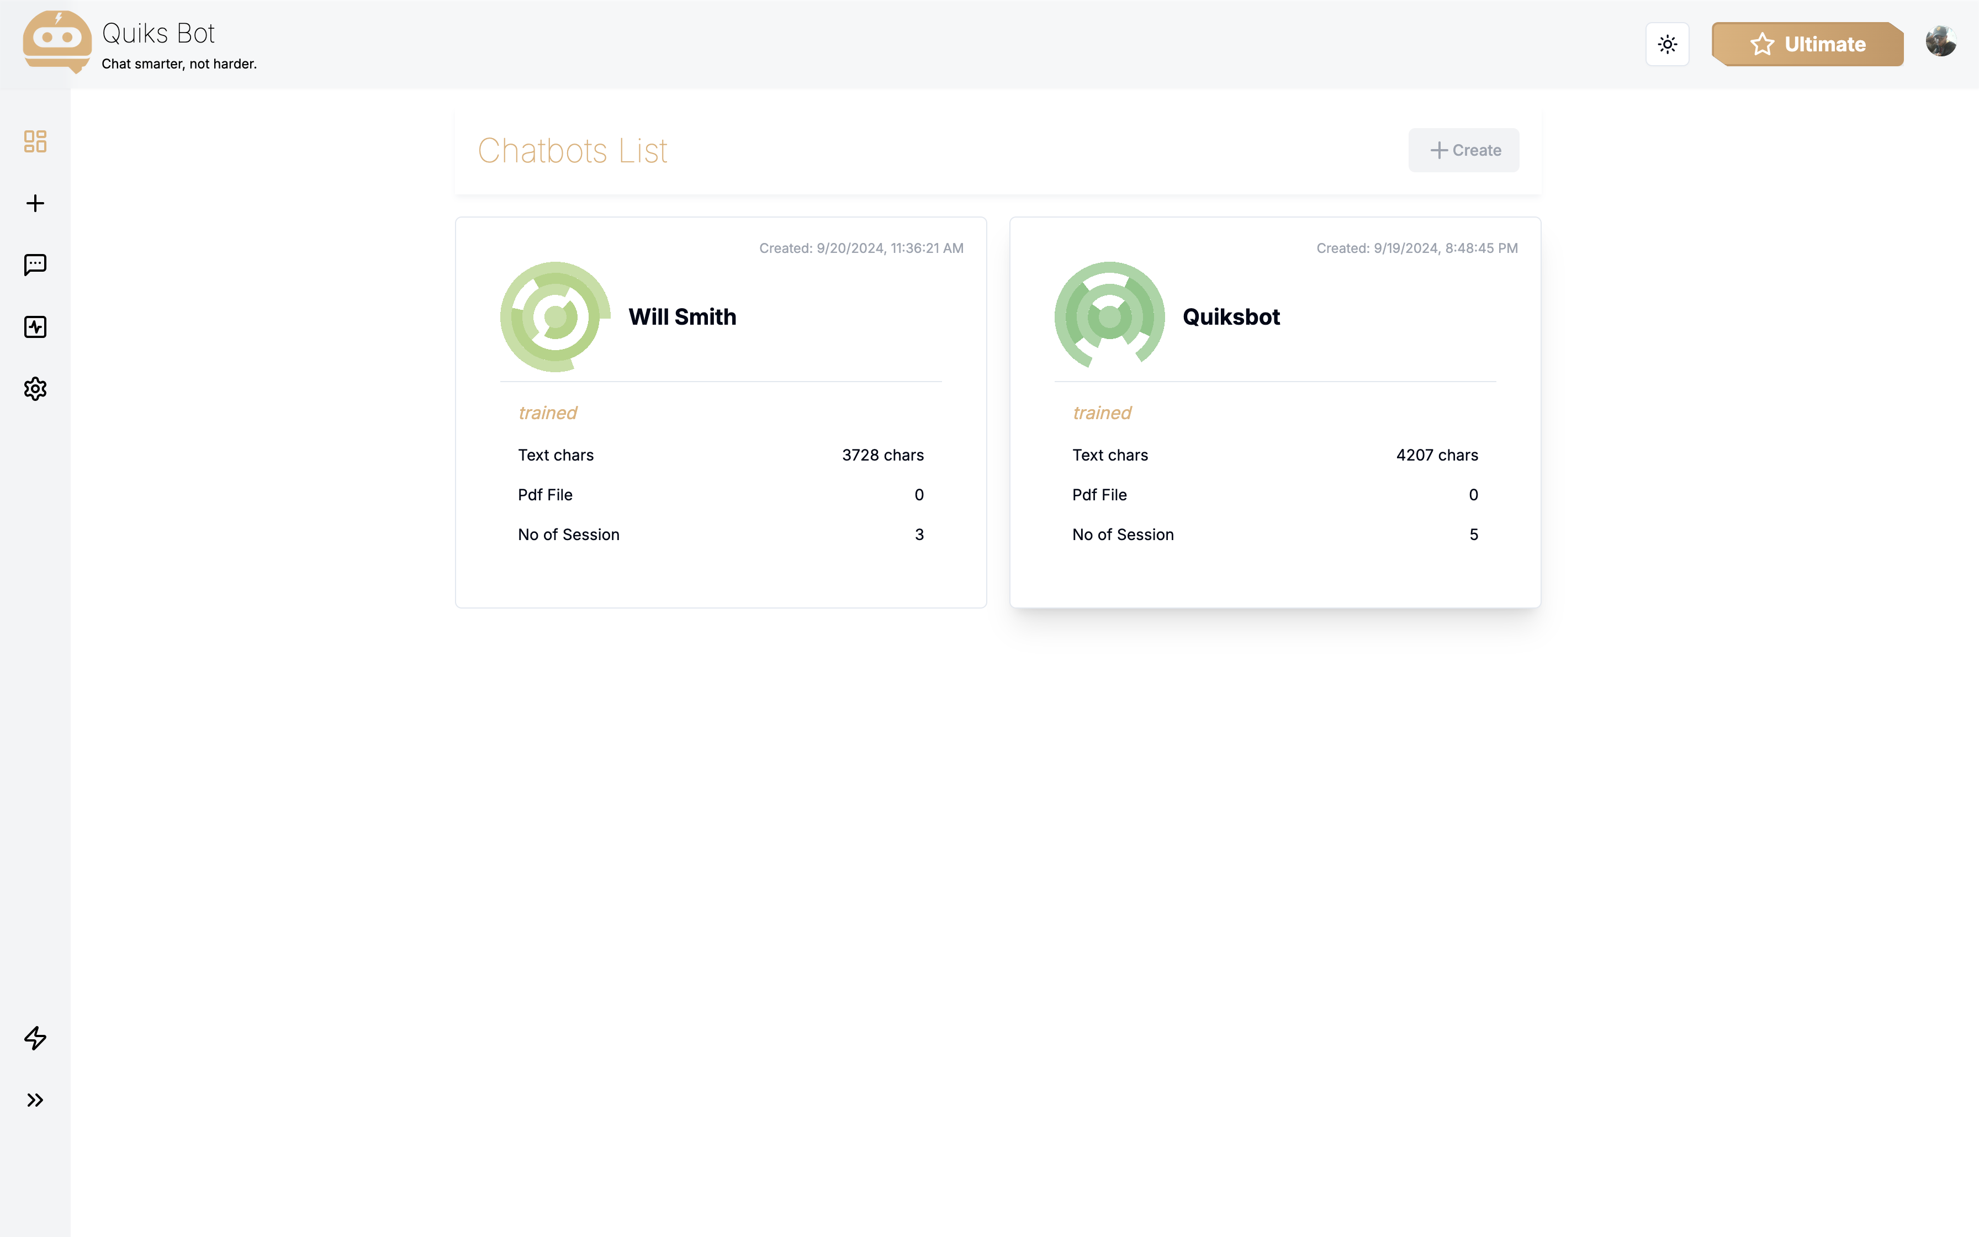The height and width of the screenshot is (1237, 1979).
Task: Click Quiksbot's No of Session row
Action: point(1274,535)
